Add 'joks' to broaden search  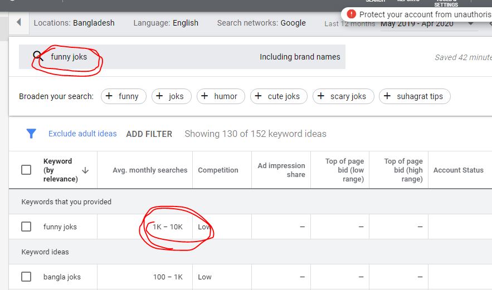(171, 96)
